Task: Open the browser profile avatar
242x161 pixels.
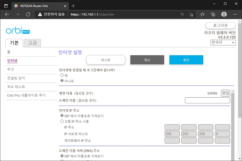Action: click(224, 14)
